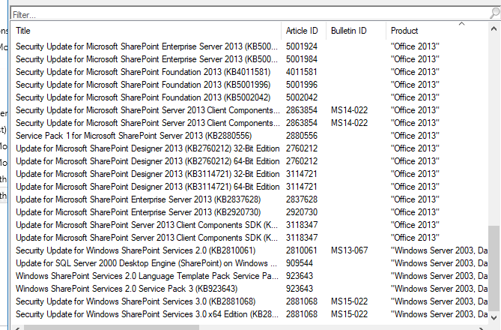Select SharePoint Enterprise Server 2013 (KB2920730) update

[251, 212]
